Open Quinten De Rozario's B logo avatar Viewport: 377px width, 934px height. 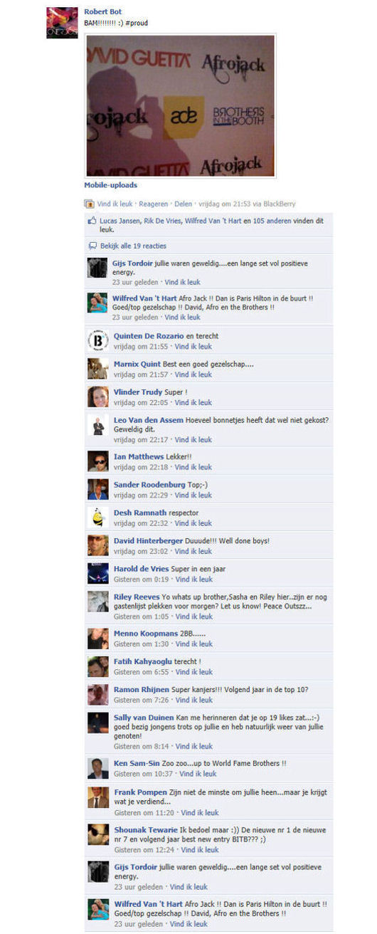tap(97, 341)
